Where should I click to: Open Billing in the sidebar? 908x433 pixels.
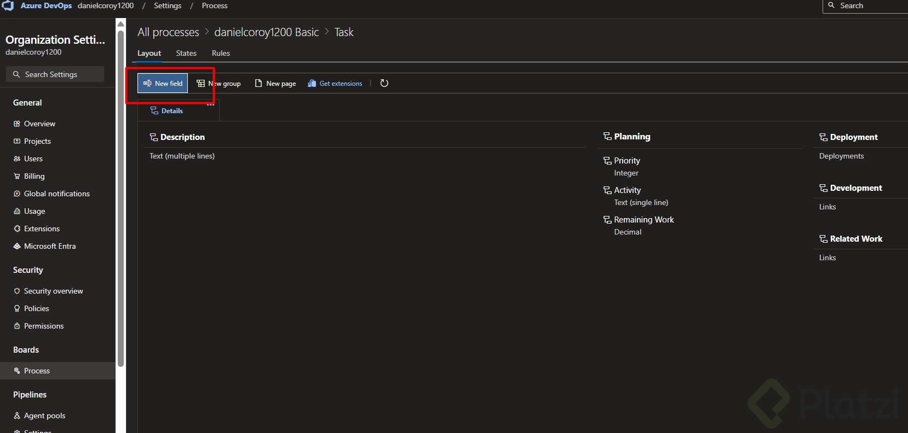(34, 176)
